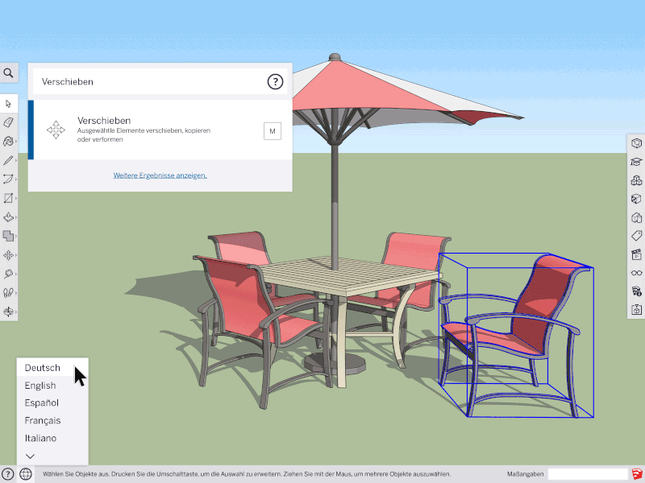Open the Display glasses panel
Viewport: 645px width, 483px height.
click(636, 273)
